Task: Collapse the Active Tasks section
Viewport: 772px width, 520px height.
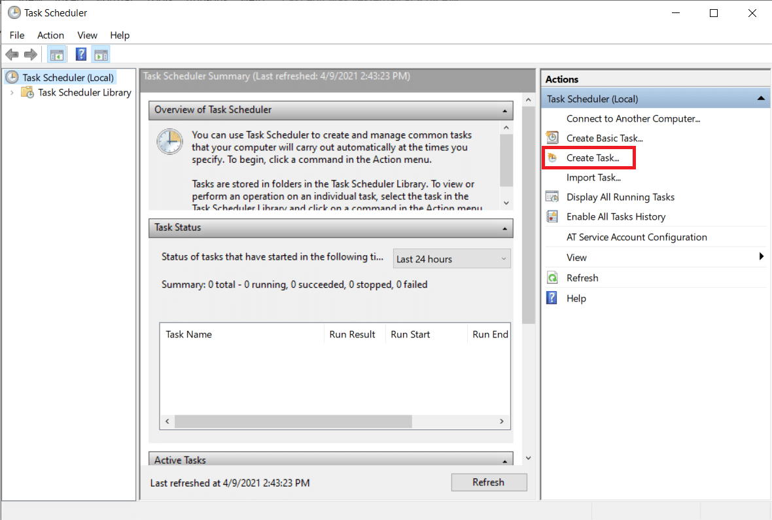Action: coord(504,461)
